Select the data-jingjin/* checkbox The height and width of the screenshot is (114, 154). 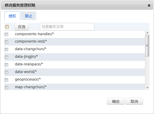tap(7, 57)
